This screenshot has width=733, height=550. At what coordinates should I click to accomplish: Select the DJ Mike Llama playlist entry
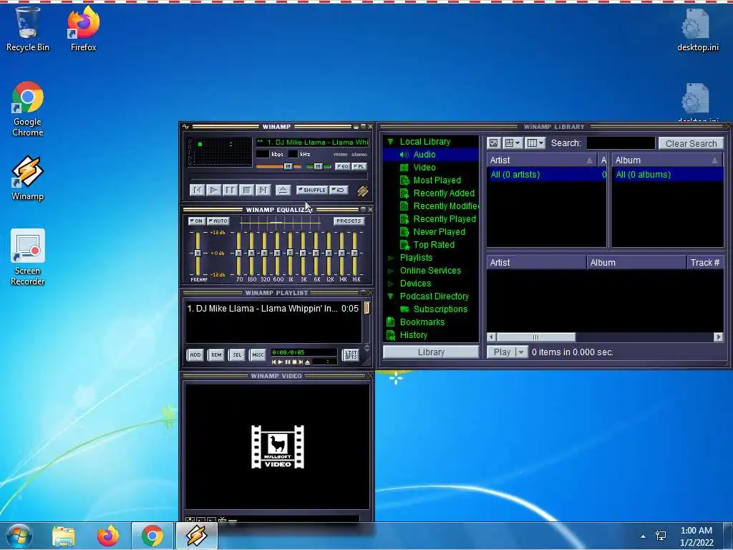click(273, 309)
